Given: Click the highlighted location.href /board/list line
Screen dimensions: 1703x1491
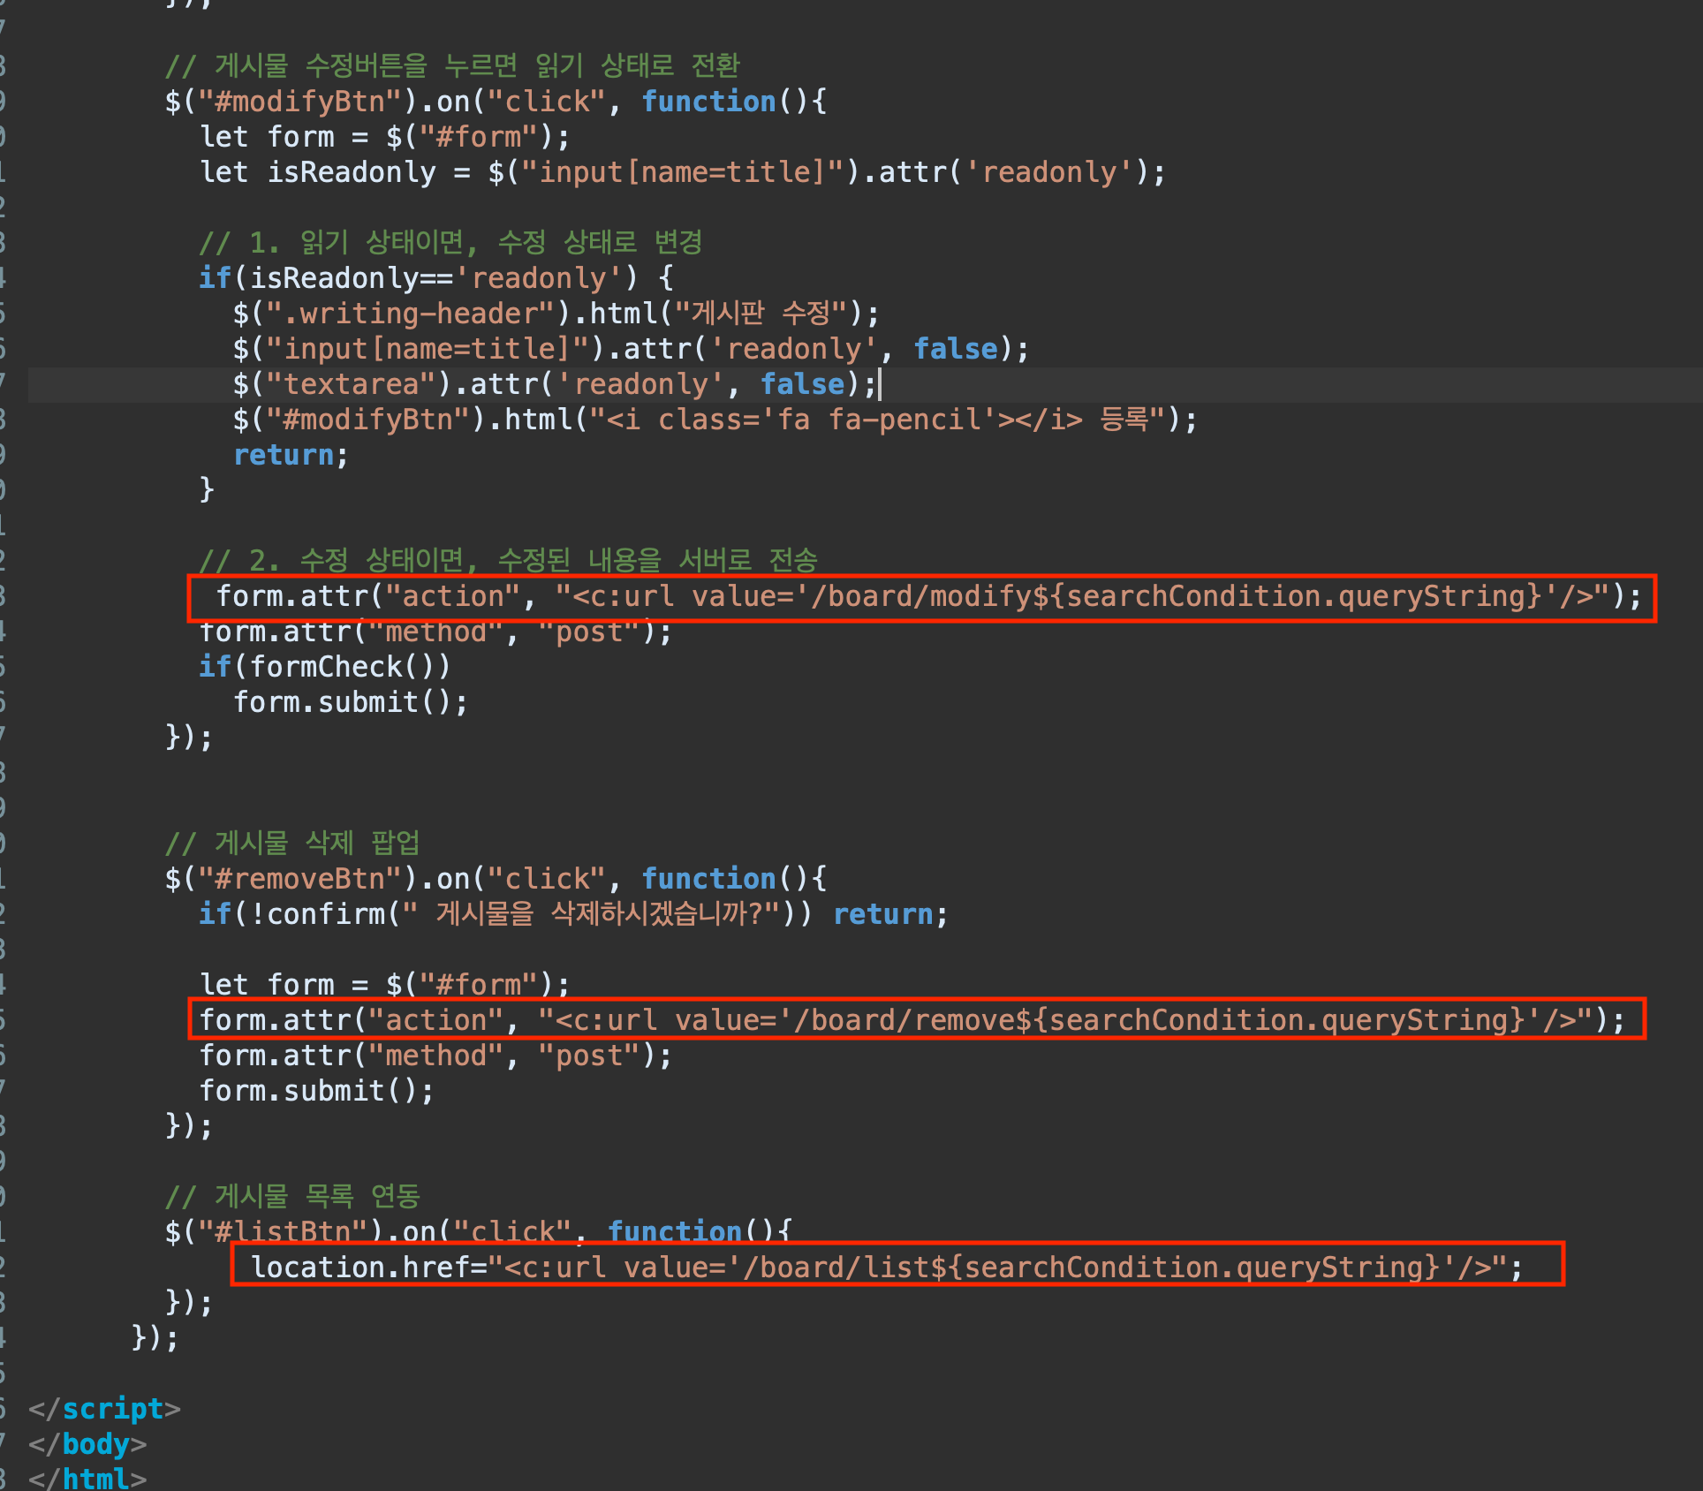Looking at the screenshot, I should 886,1268.
